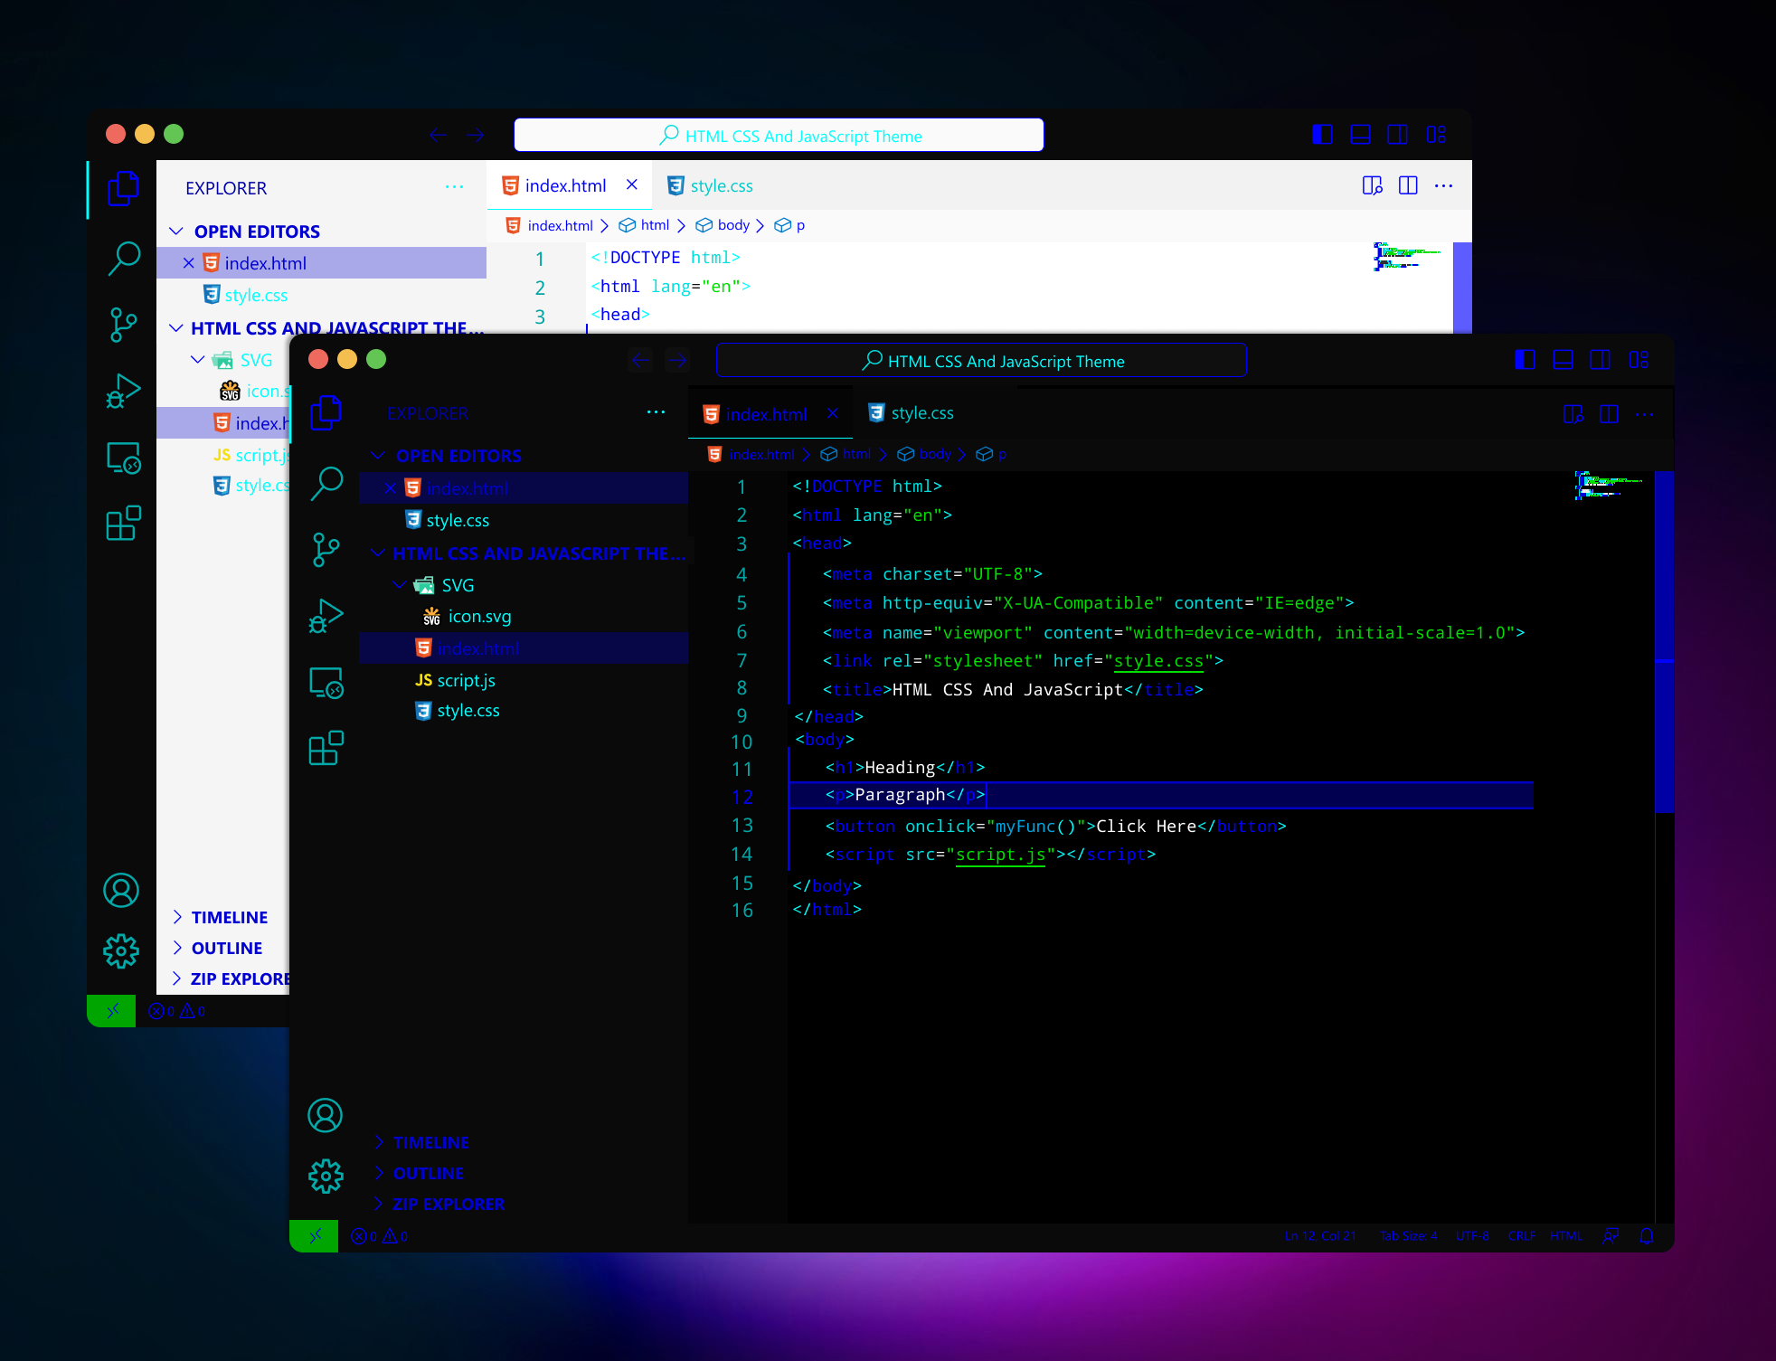Click Ln 12, Col 21 status item
This screenshot has width=1776, height=1361.
point(1320,1236)
